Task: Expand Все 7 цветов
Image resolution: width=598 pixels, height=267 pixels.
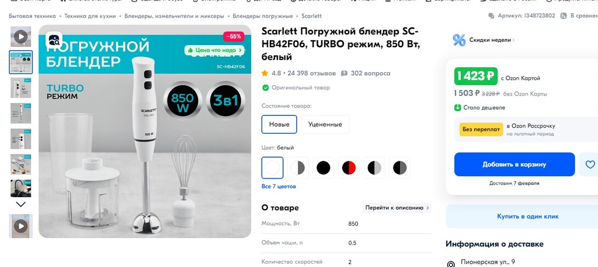Action: [278, 186]
